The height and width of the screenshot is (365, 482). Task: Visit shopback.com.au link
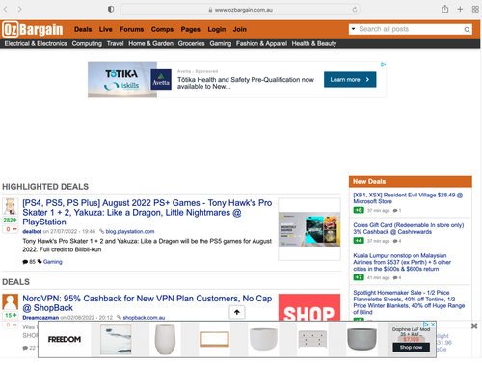144,318
